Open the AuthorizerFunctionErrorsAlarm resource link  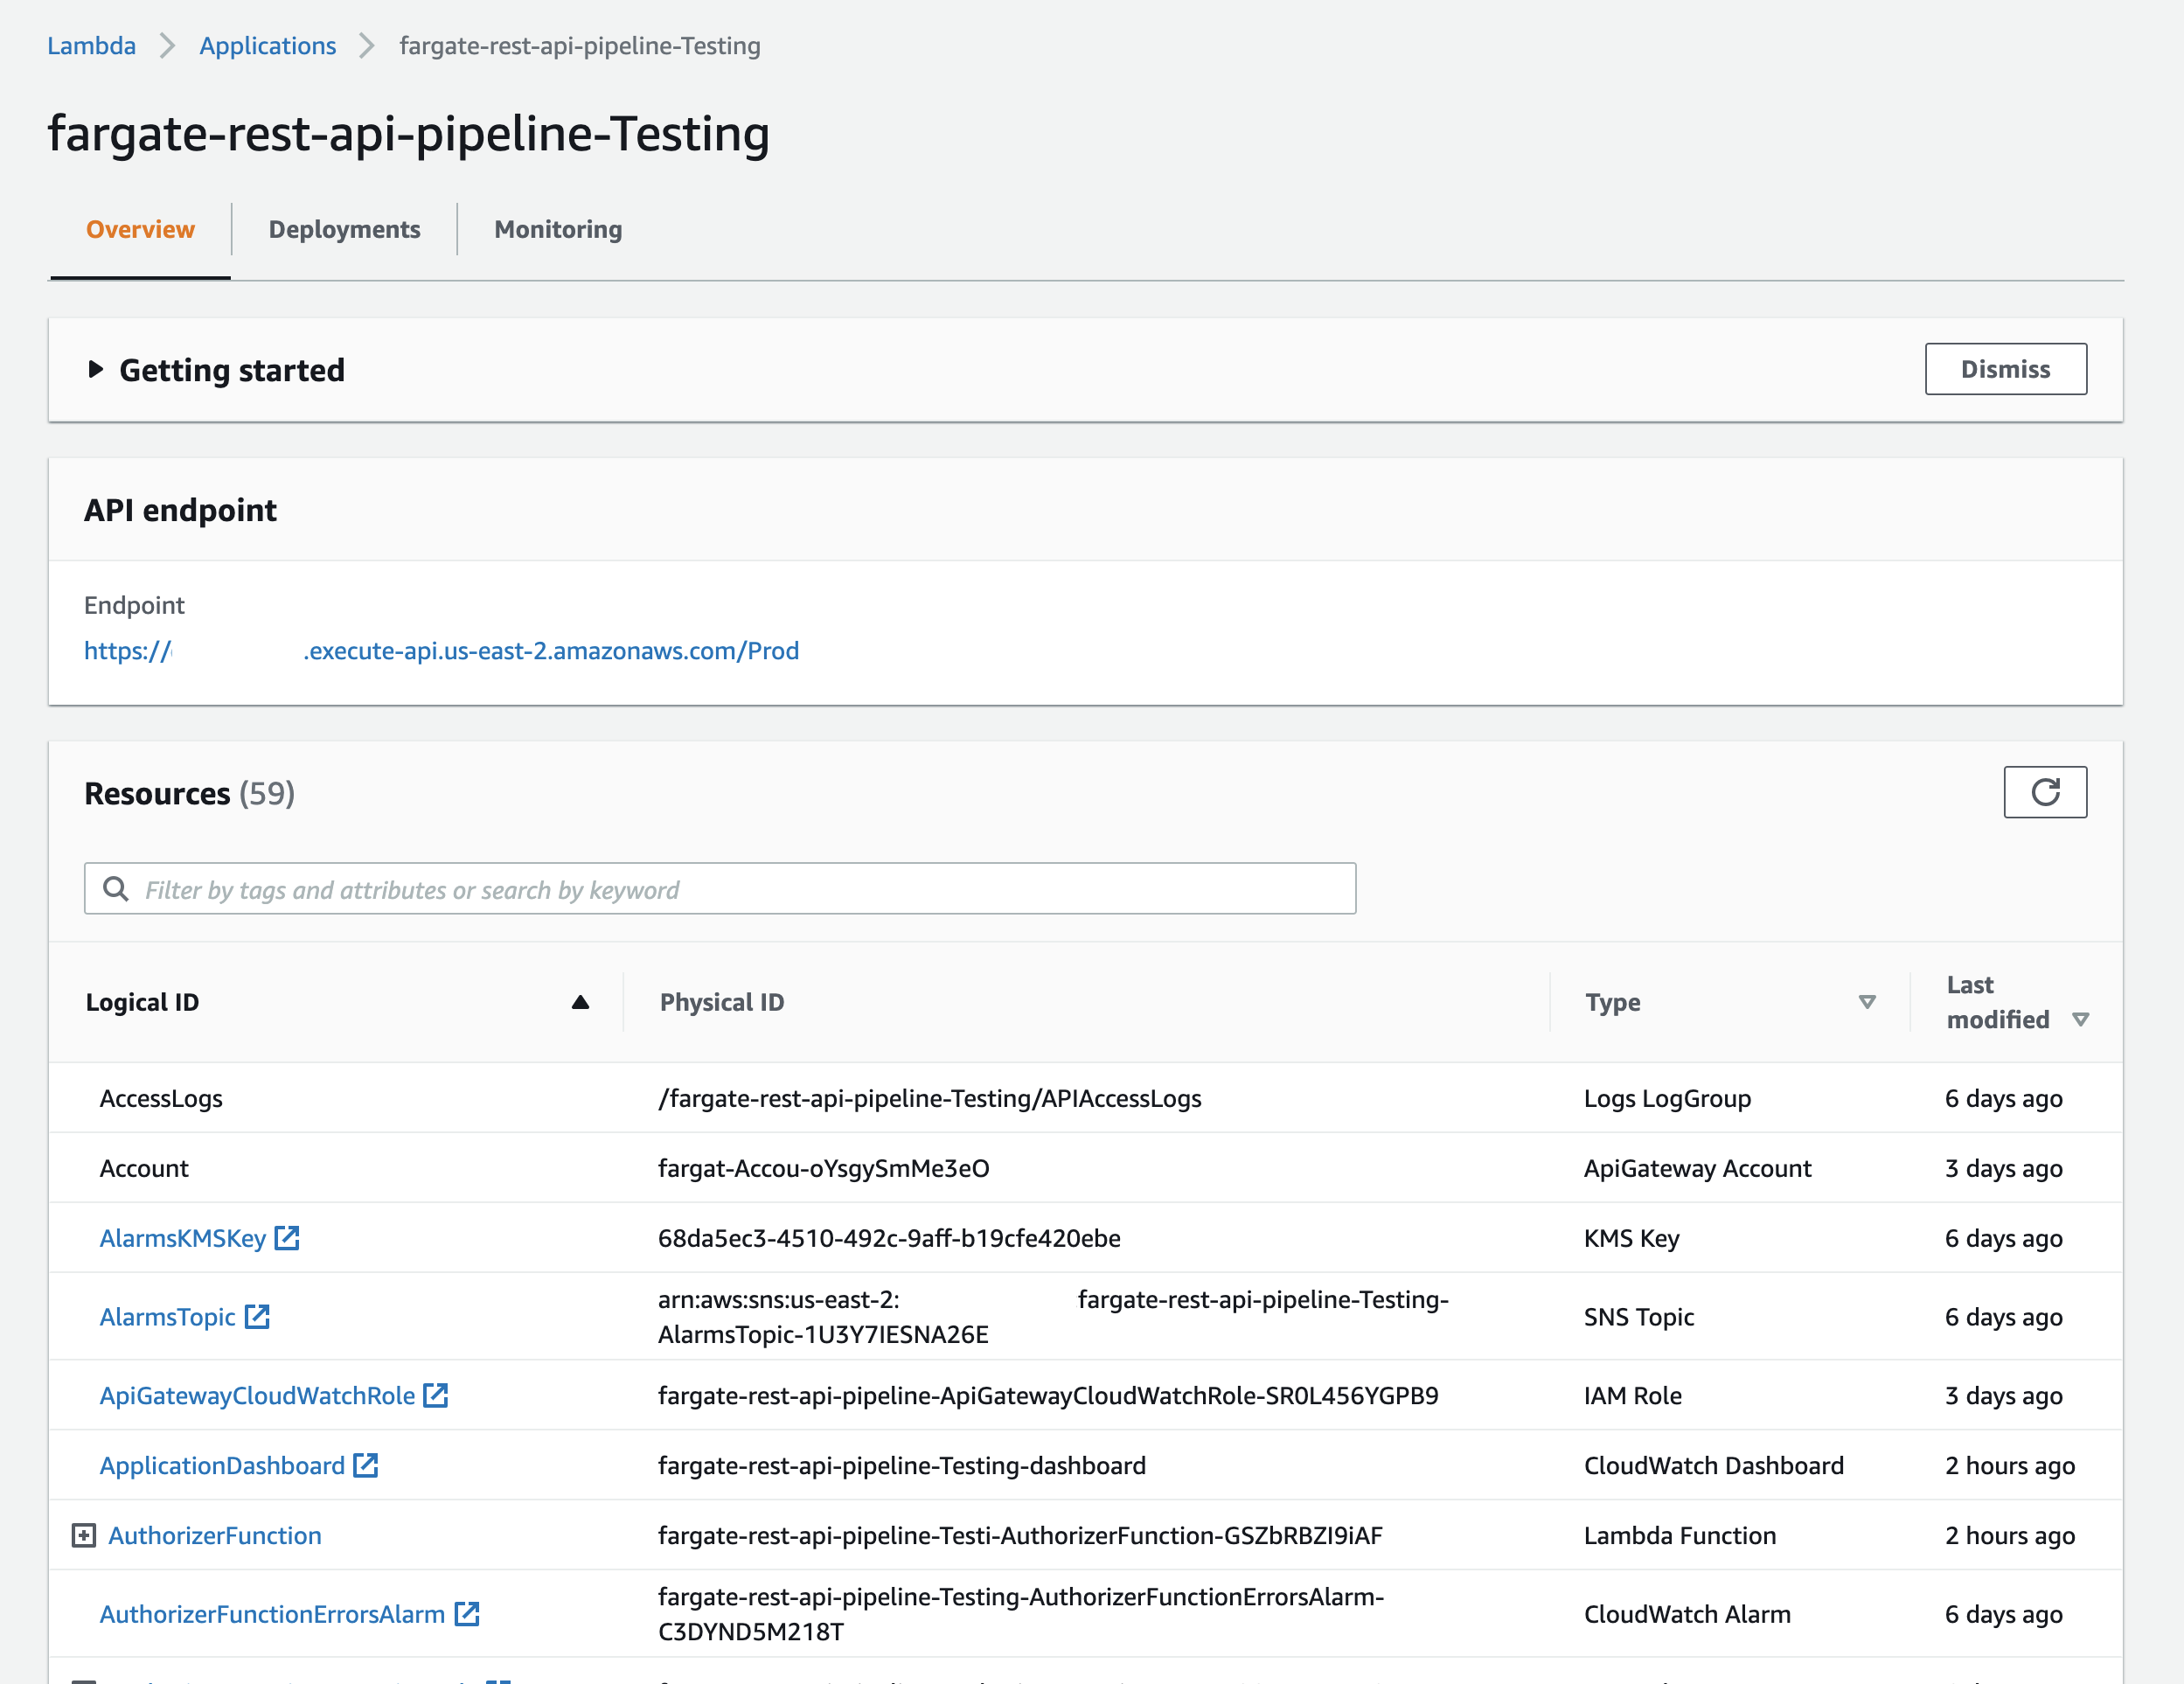[272, 1613]
